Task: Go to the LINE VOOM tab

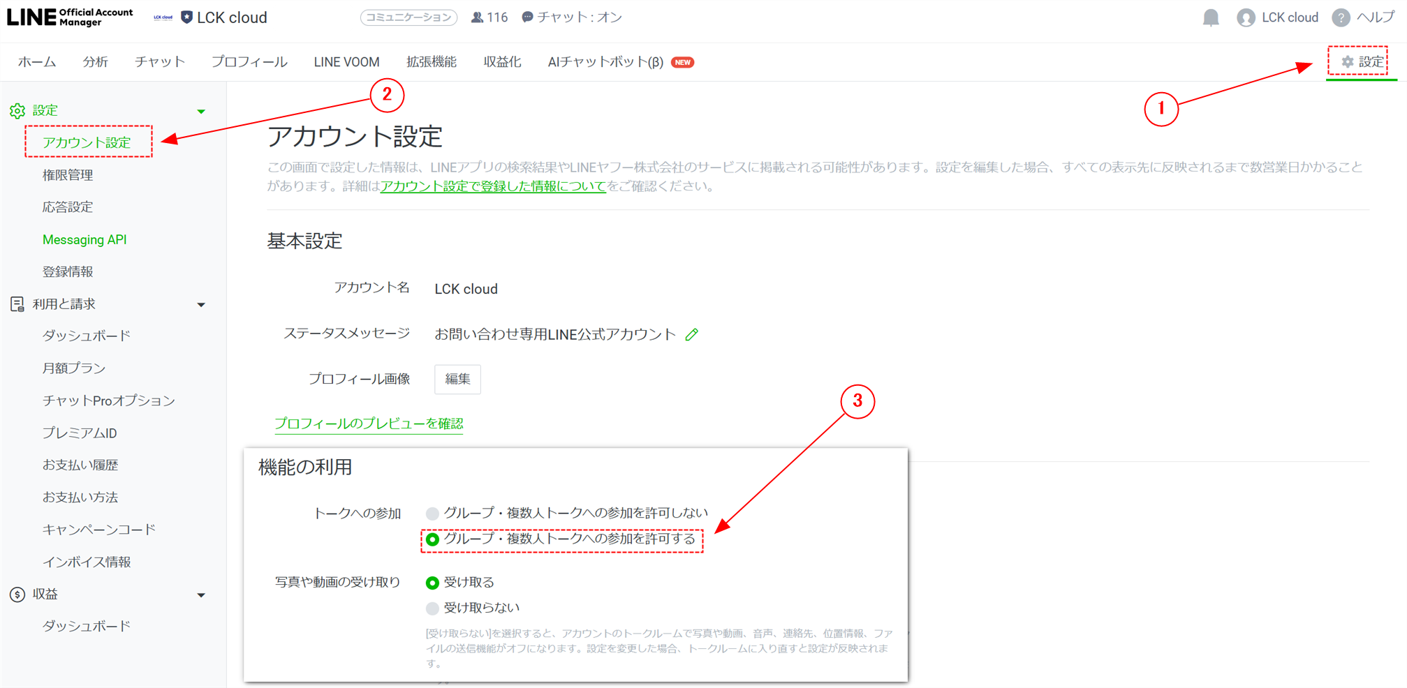Action: coord(346,62)
